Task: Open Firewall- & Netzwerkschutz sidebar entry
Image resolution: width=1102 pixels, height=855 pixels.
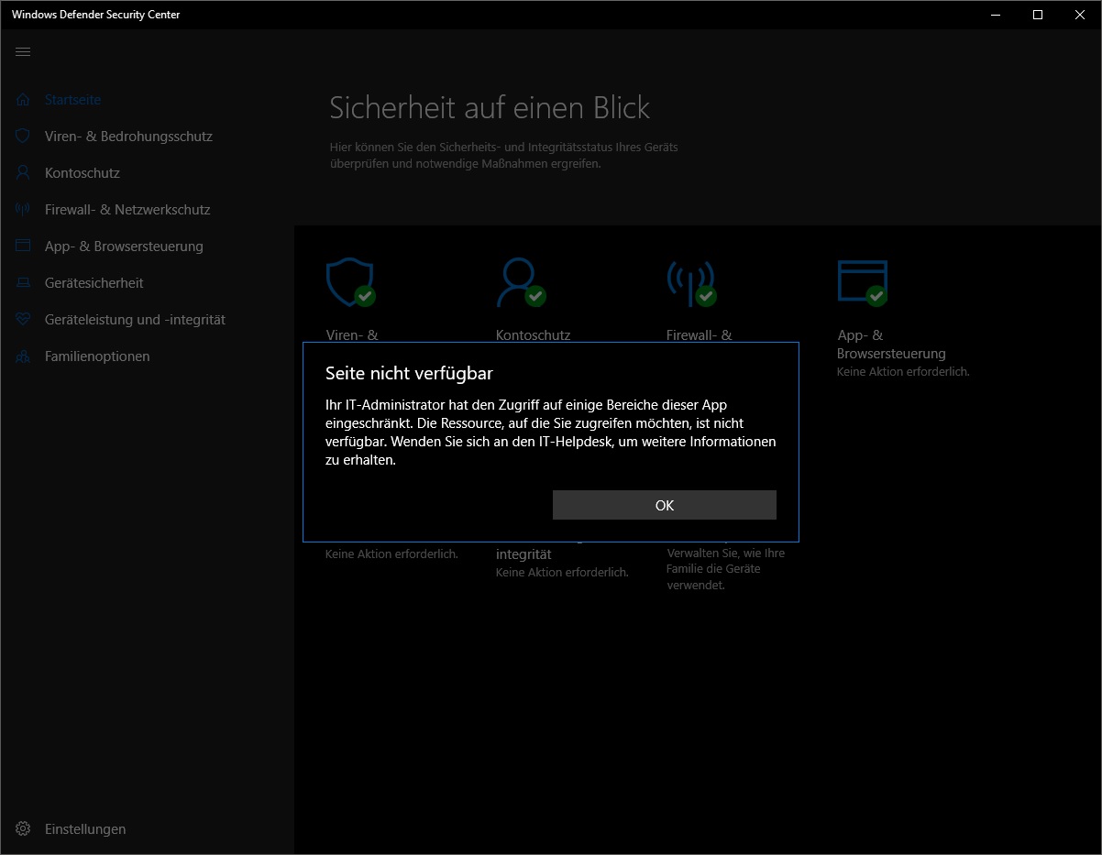Action: (x=147, y=210)
